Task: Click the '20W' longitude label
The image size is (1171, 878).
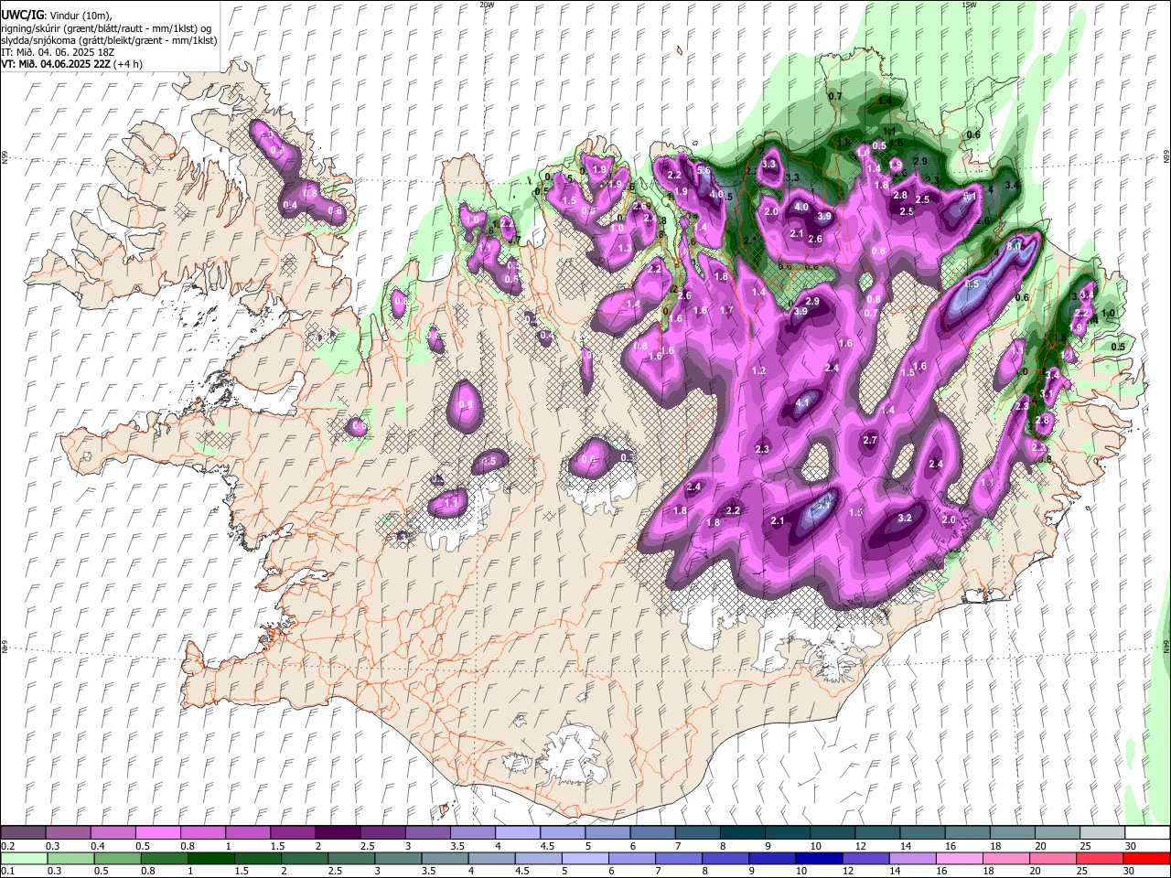Action: [487, 5]
